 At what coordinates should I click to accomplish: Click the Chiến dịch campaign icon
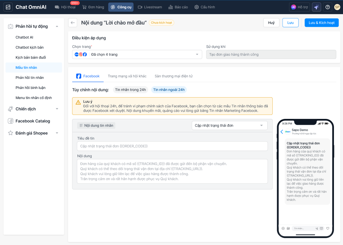(x=10, y=109)
